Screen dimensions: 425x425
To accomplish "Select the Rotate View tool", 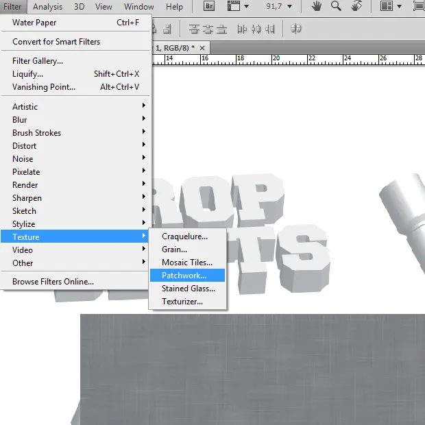I will click(356, 7).
